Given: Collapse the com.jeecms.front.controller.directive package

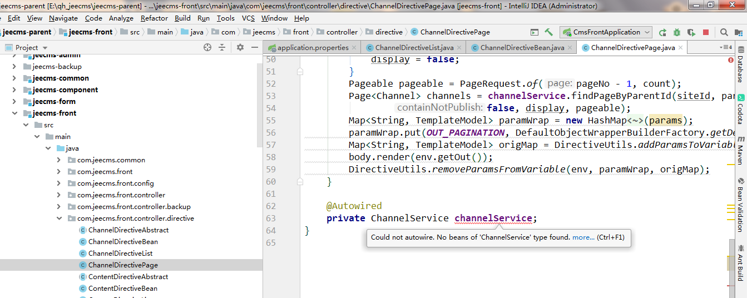Looking at the screenshot, I should click(x=59, y=218).
